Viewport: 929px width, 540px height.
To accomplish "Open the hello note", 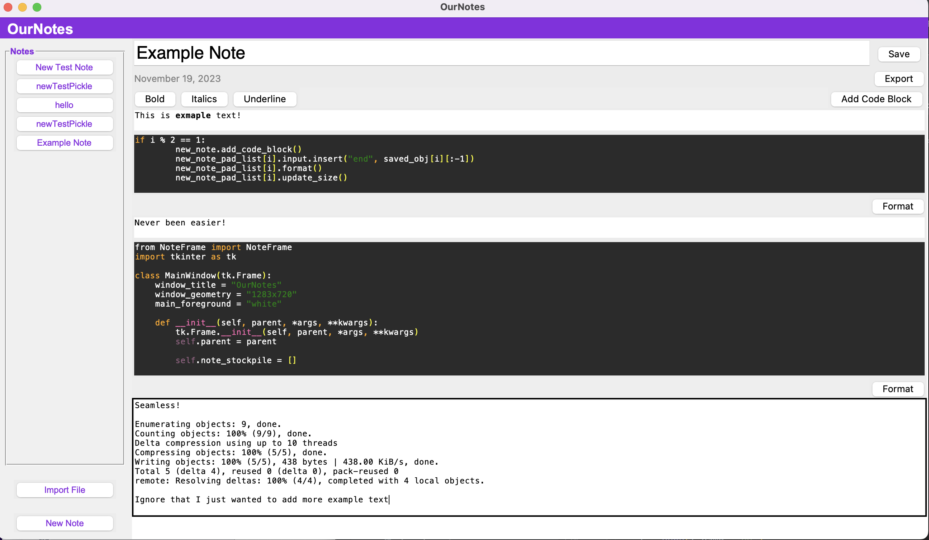I will [64, 105].
